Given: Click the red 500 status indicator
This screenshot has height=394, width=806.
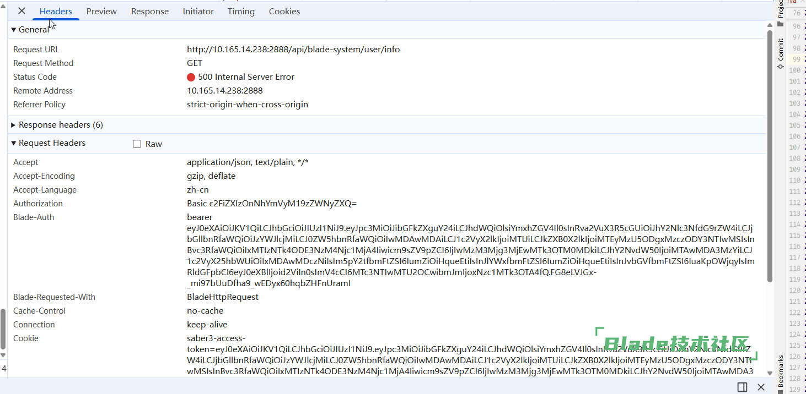Looking at the screenshot, I should pyautogui.click(x=191, y=77).
